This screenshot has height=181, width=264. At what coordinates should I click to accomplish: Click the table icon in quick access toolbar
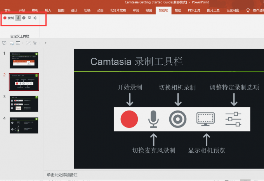pyautogui.click(x=18, y=43)
